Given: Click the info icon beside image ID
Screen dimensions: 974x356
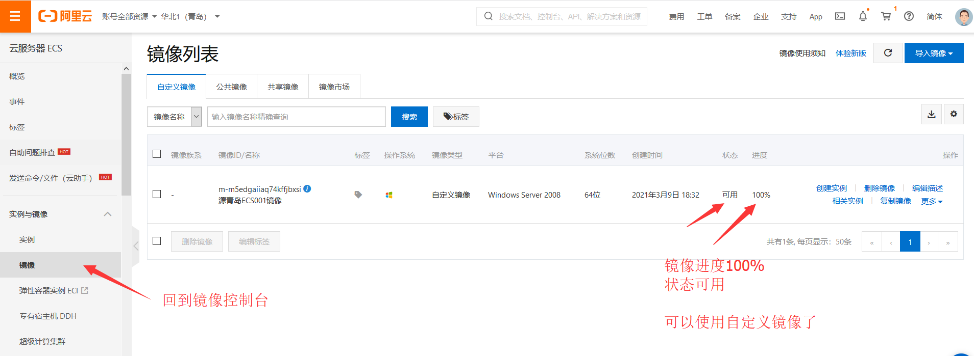Looking at the screenshot, I should [x=307, y=188].
